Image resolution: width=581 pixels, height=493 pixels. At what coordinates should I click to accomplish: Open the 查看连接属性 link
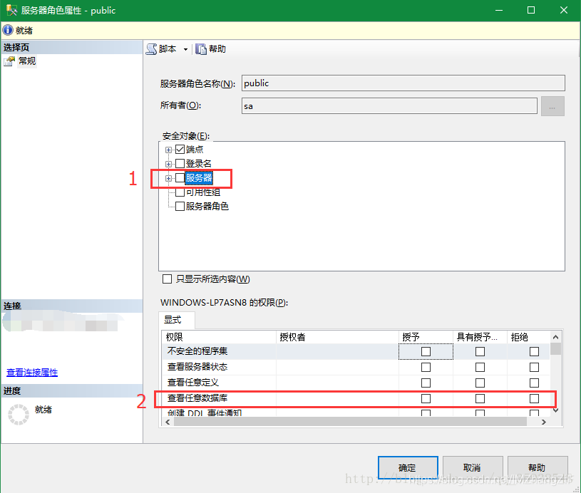pyautogui.click(x=32, y=373)
